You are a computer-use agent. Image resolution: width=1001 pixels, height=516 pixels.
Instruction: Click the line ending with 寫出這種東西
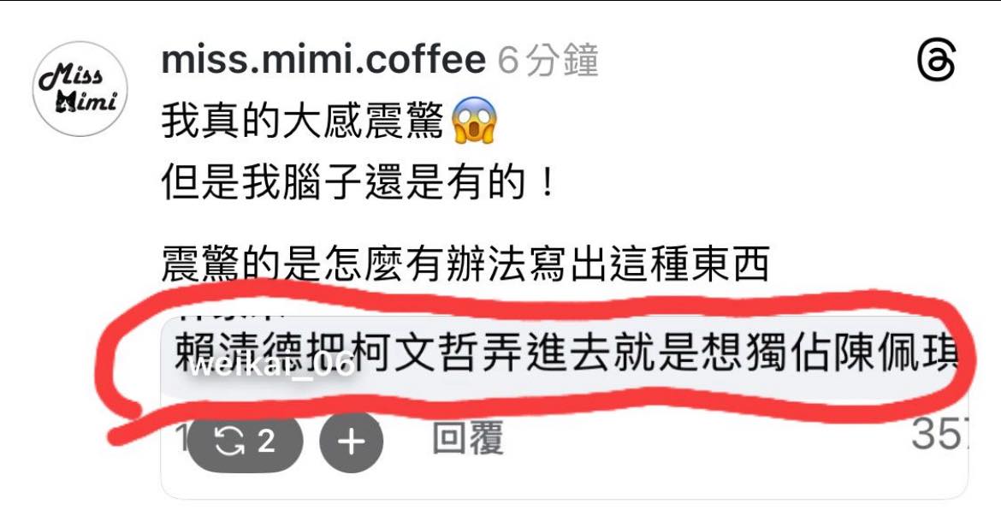pos(465,264)
